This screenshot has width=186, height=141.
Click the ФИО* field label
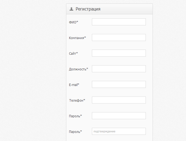click(x=74, y=22)
